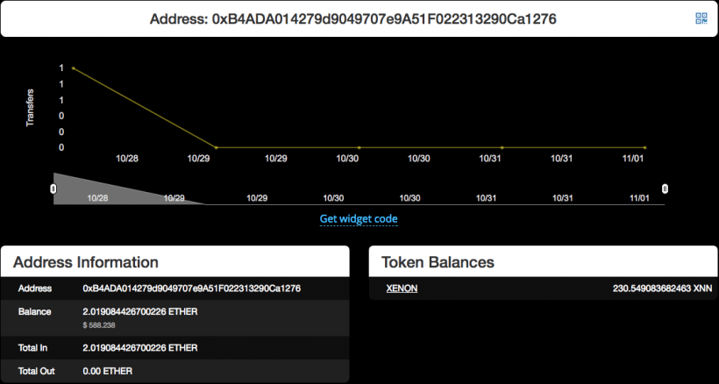This screenshot has width=719, height=384.
Task: Click the first data point on the chart
Action: tap(73, 68)
